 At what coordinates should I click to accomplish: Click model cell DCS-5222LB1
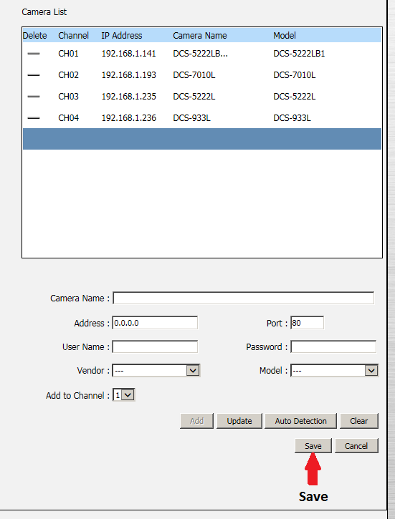coord(299,54)
